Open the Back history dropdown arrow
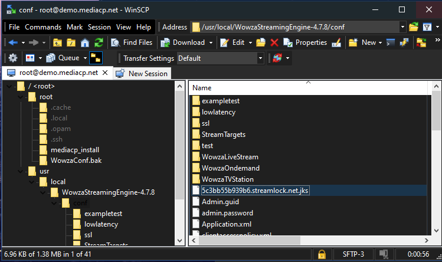 tap(24, 43)
